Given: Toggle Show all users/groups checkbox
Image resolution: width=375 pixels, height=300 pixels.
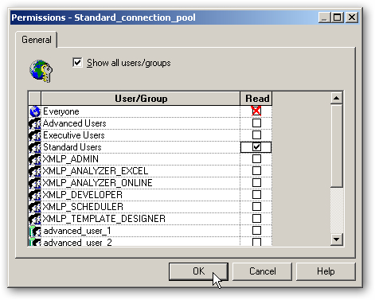Looking at the screenshot, I should pos(77,63).
